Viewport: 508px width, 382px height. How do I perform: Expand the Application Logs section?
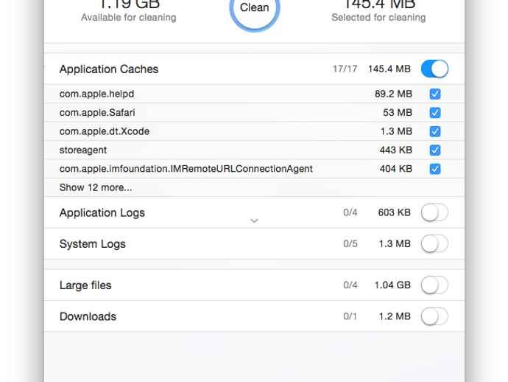(102, 213)
